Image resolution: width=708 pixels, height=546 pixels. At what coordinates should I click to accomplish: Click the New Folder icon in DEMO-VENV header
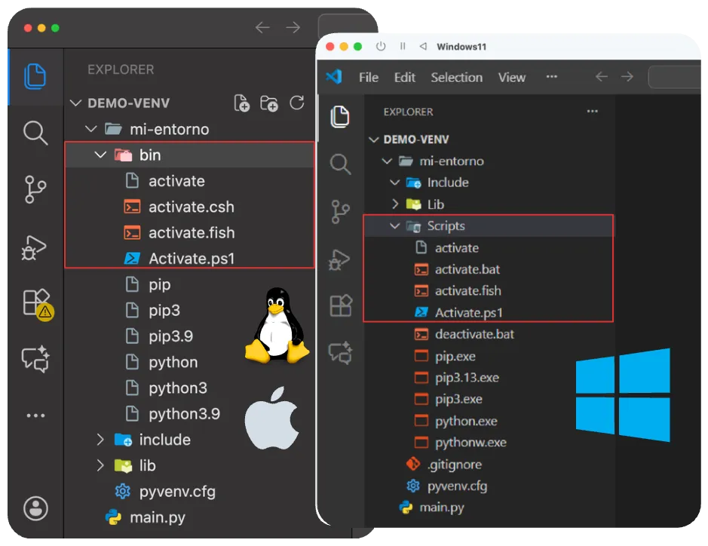click(x=268, y=103)
